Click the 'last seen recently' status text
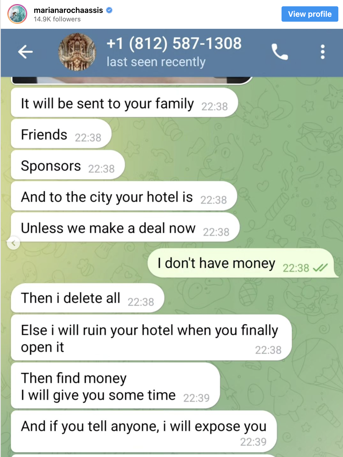This screenshot has height=457, width=343. tap(156, 62)
